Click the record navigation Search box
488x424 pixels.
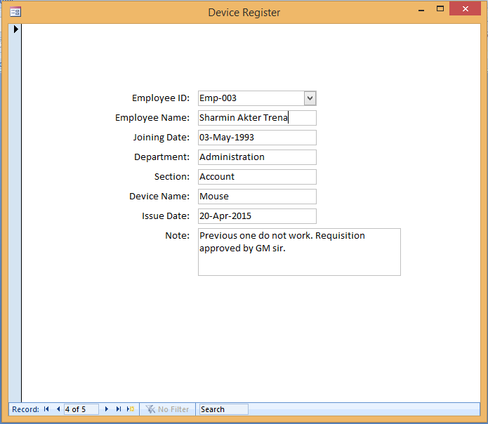tap(223, 409)
